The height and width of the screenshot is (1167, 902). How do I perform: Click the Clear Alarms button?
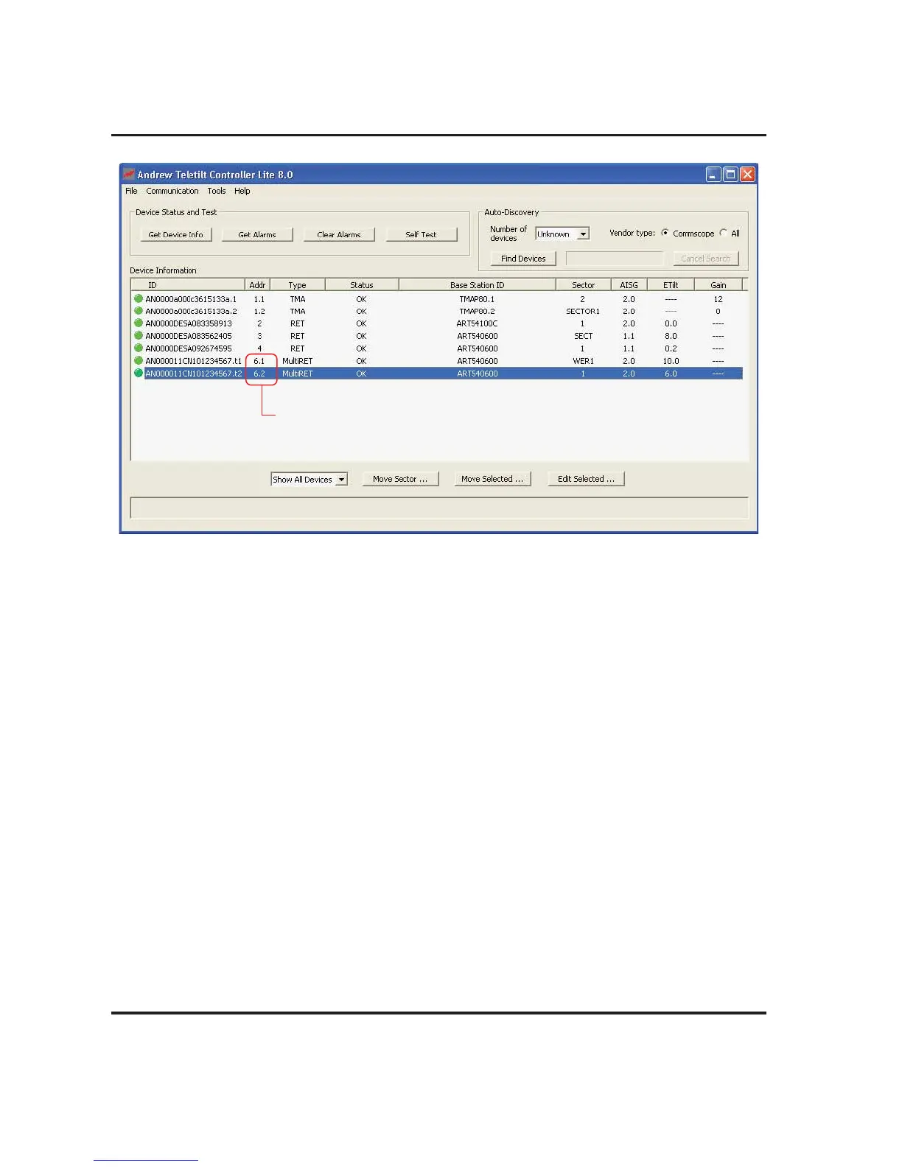339,234
